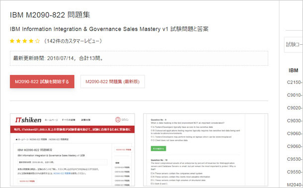Start the M2090-822 exam with red button
Screen dimensions: 303x188
tap(42, 82)
